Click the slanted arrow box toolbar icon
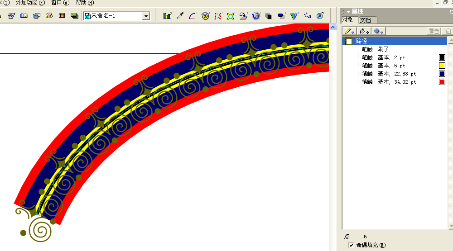453x251 pixels. [x=12, y=15]
